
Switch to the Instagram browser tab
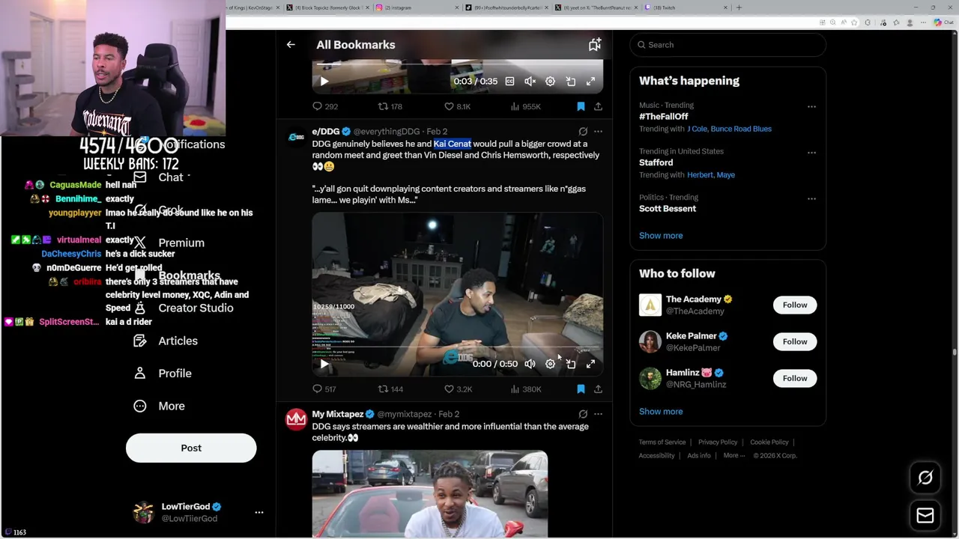click(417, 7)
